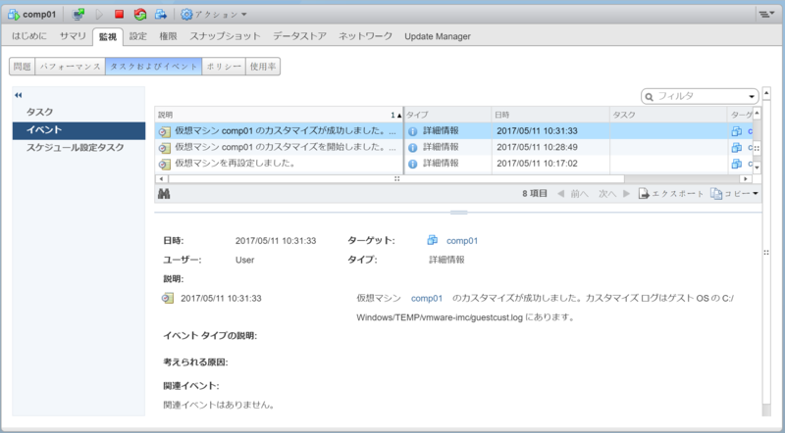Open the はじめに tab
The height and width of the screenshot is (433, 785).
tap(29, 36)
